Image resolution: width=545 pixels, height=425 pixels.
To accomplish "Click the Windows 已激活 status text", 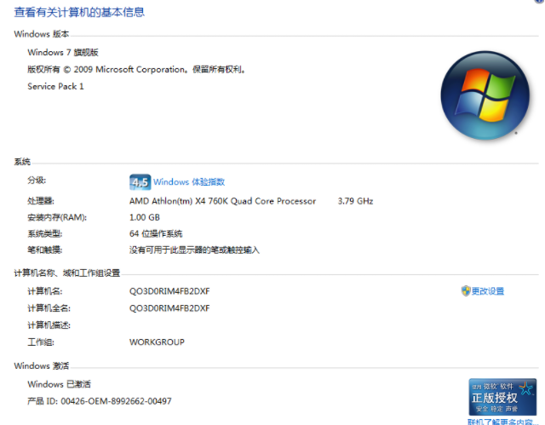I will (x=59, y=385).
